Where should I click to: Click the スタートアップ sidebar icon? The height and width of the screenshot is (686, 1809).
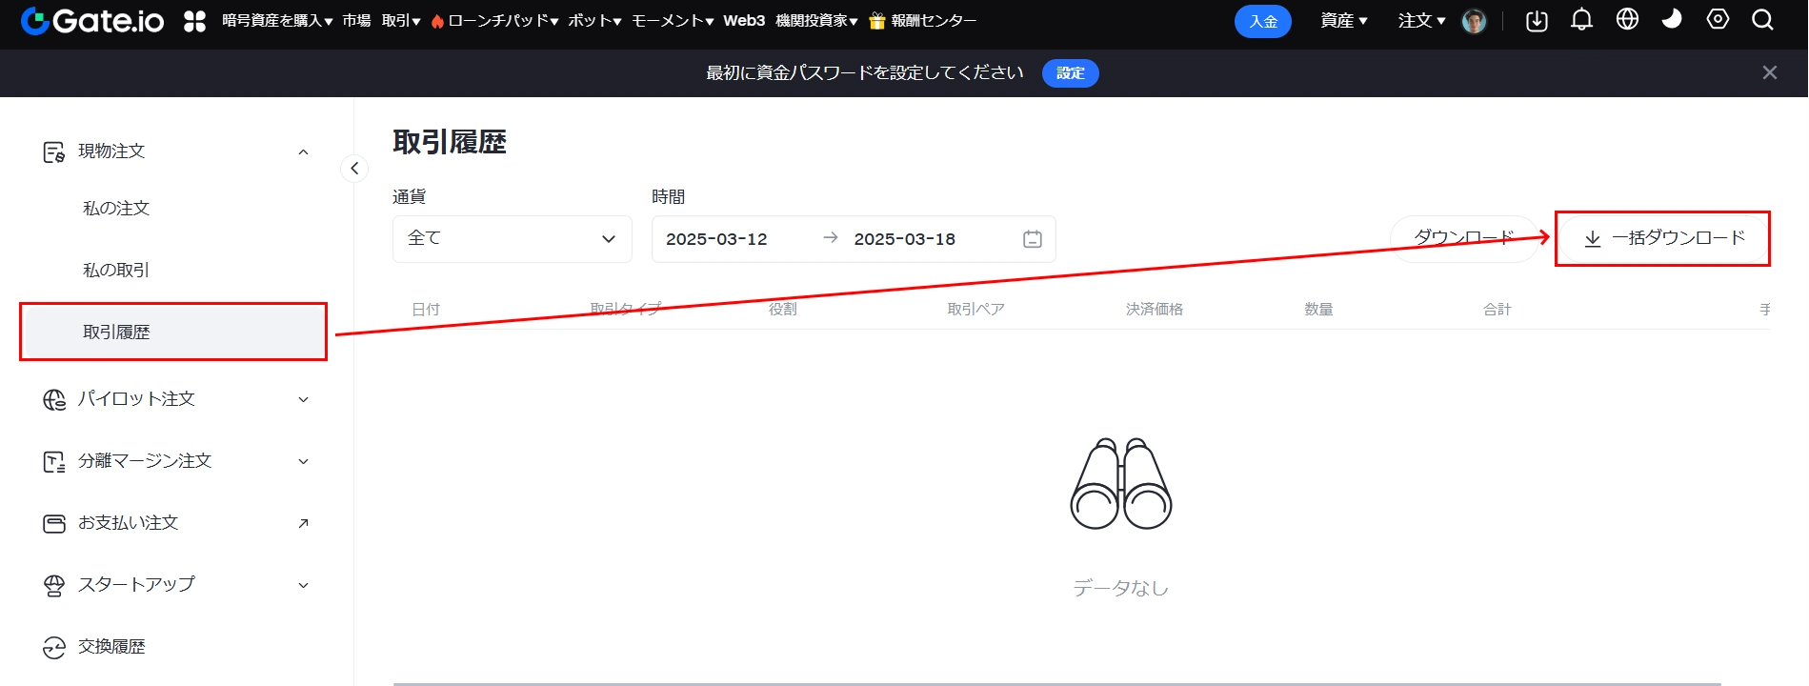(54, 586)
